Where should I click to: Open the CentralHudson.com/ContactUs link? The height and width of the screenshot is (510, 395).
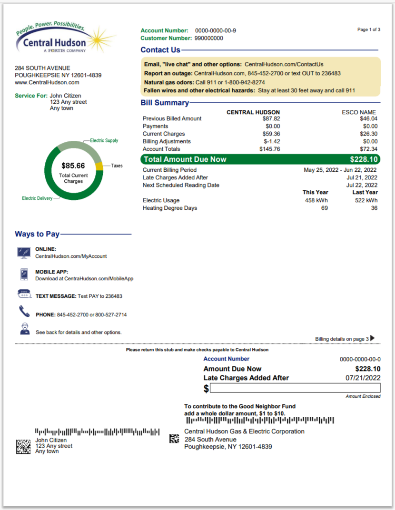tap(284, 64)
